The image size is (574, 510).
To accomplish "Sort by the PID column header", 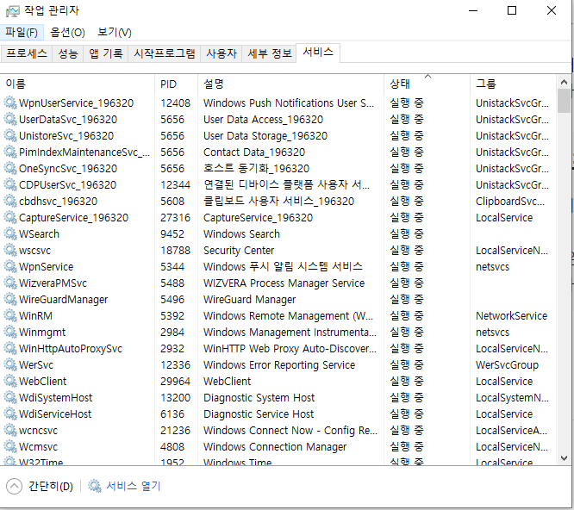I will [176, 84].
